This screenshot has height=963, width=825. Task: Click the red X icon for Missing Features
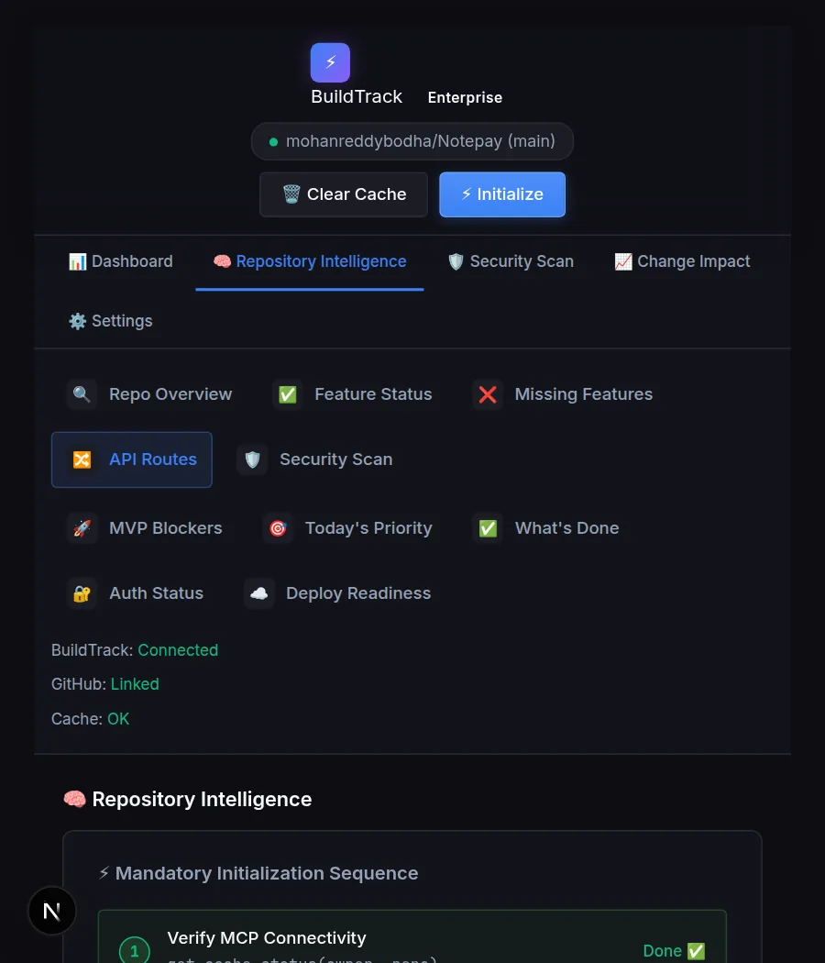[488, 394]
